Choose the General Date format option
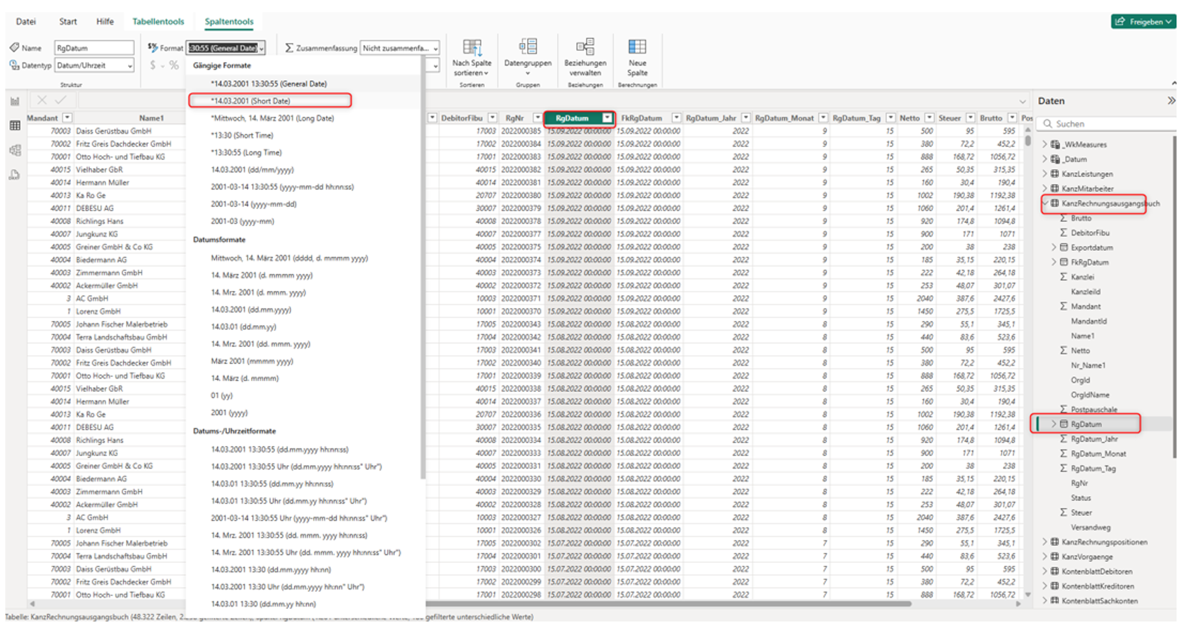 [x=269, y=83]
